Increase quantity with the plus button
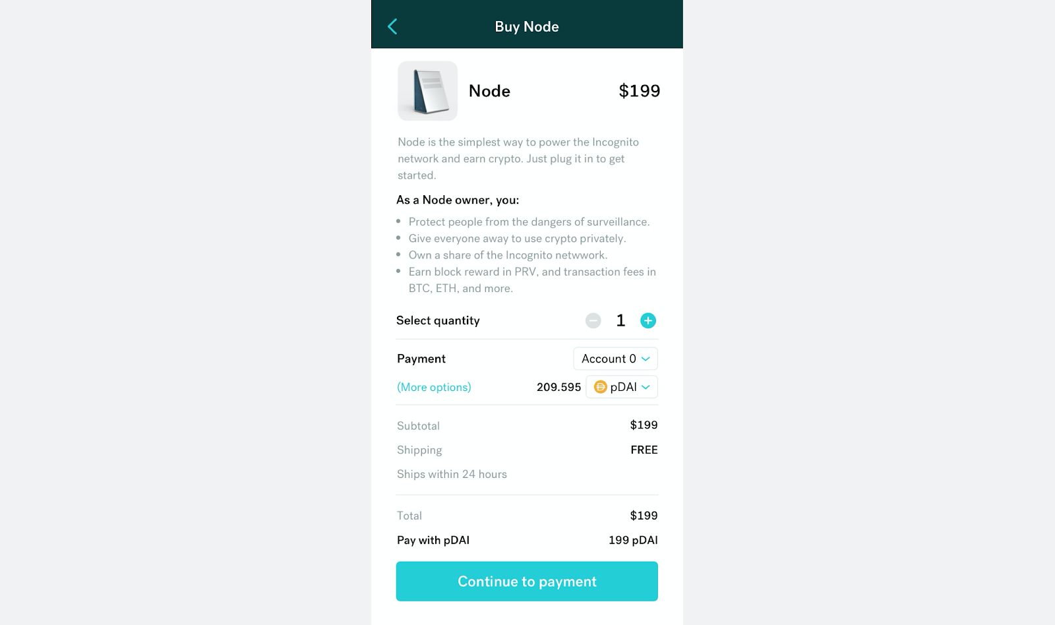Viewport: 1055px width, 625px height. (x=648, y=320)
